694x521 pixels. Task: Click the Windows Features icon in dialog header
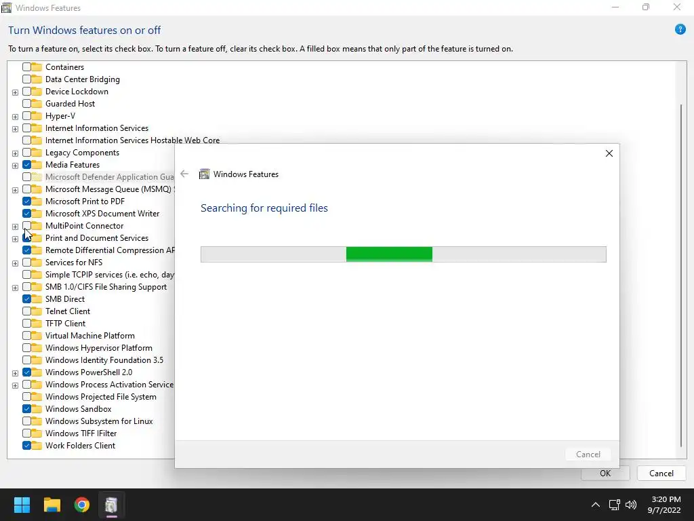(204, 174)
